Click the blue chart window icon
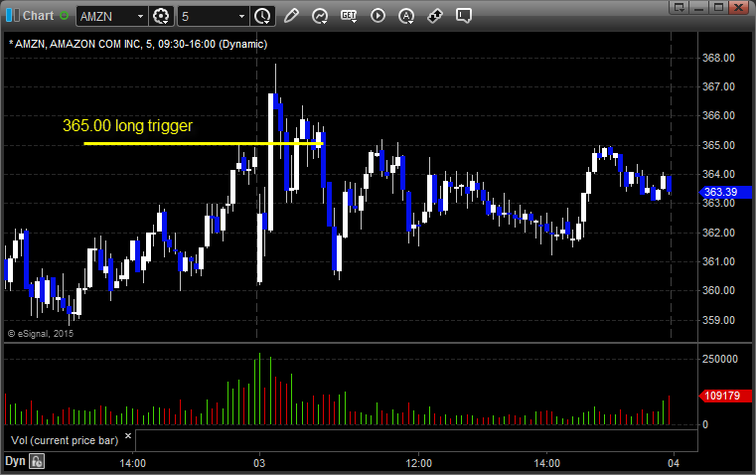This screenshot has height=475, width=756. coord(13,16)
